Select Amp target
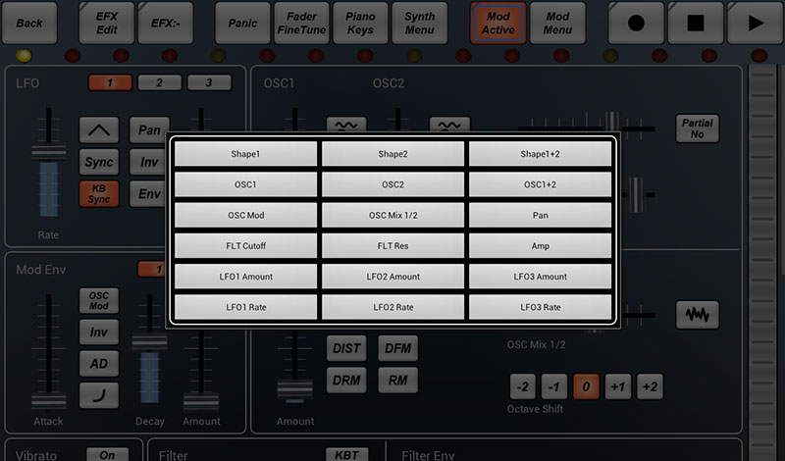The image size is (785, 461). (541, 246)
